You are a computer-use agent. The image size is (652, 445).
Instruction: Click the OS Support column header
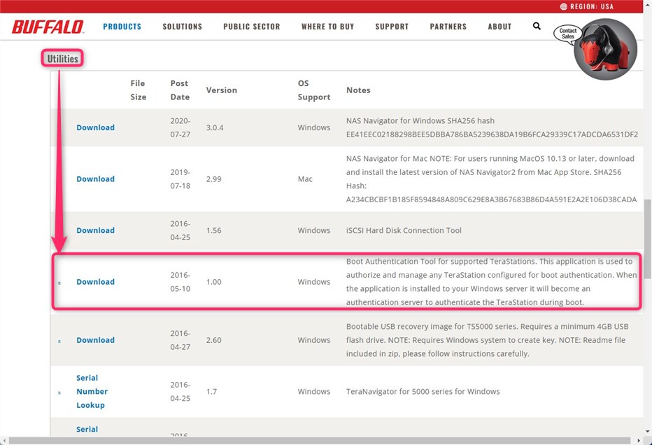[x=314, y=90]
